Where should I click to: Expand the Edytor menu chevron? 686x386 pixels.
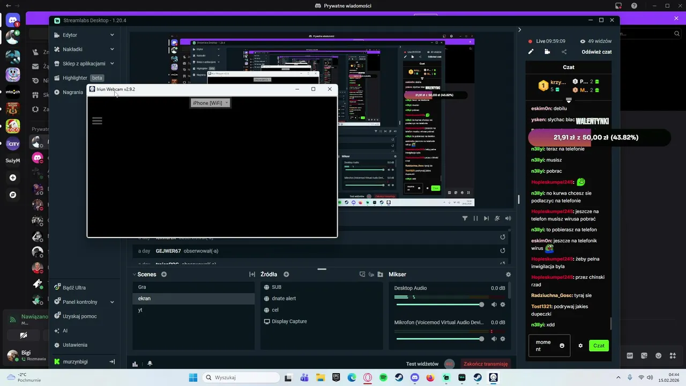coord(112,35)
